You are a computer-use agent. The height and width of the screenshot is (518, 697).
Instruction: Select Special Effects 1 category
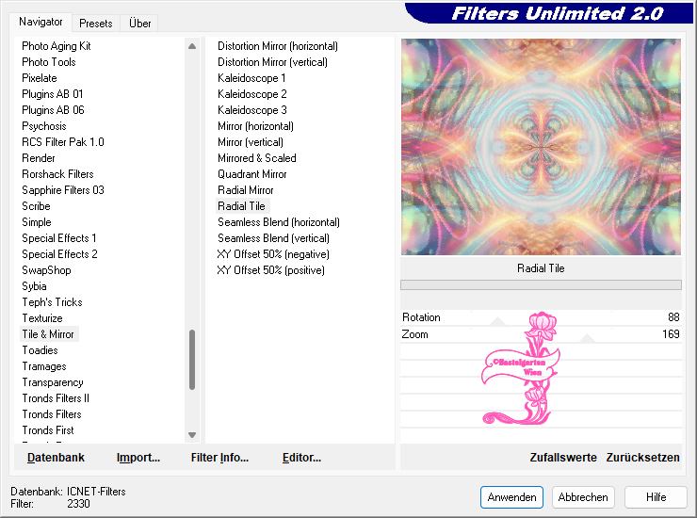click(59, 238)
